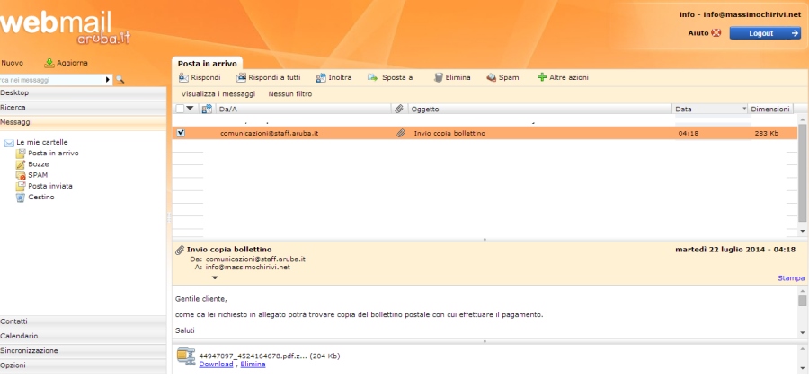Expand the Ricerca sidebar section
The image size is (809, 378).
click(x=83, y=107)
